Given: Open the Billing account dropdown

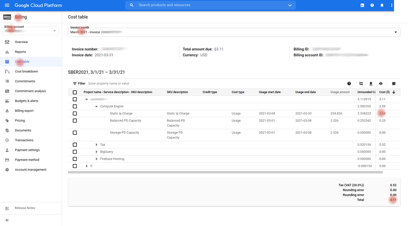Looking at the screenshot, I should [31, 31].
